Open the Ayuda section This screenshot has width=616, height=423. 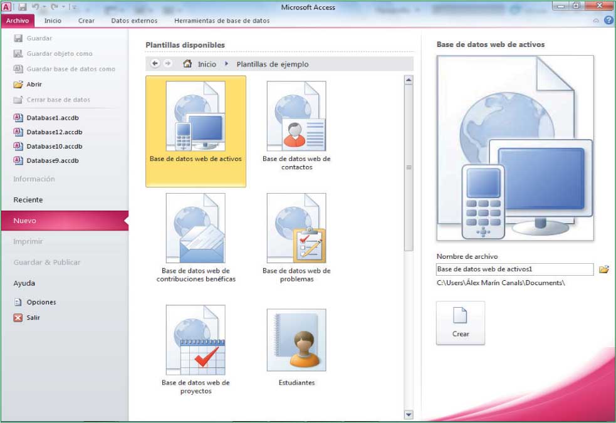[24, 283]
